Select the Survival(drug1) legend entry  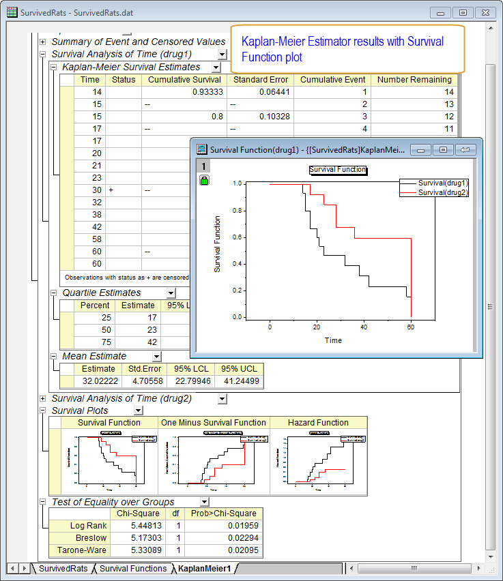pyautogui.click(x=434, y=183)
